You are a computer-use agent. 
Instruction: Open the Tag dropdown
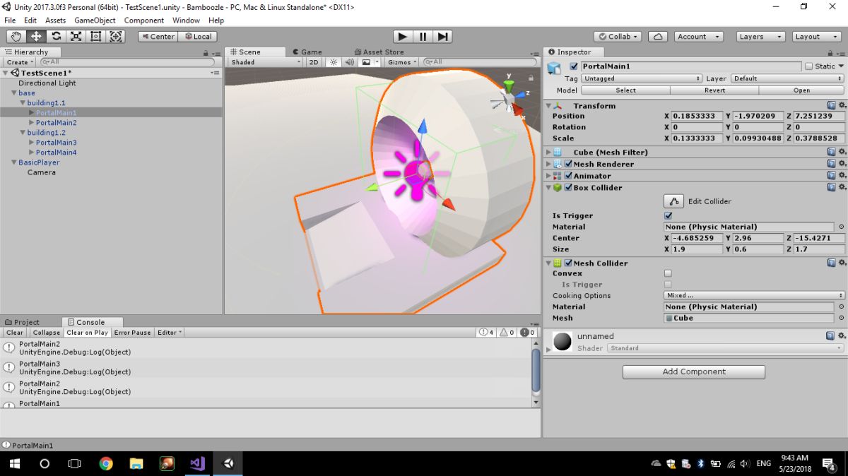(642, 78)
